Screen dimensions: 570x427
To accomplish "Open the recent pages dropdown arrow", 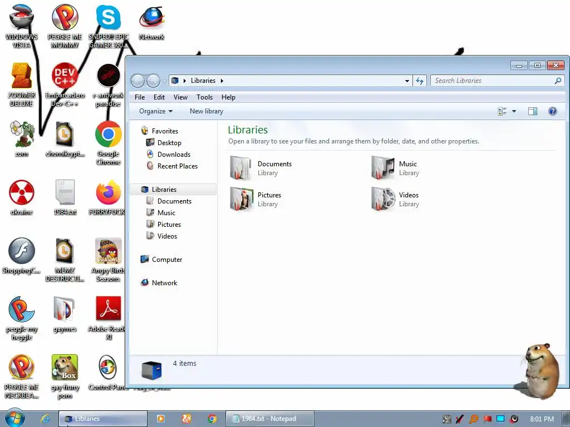I will click(165, 81).
